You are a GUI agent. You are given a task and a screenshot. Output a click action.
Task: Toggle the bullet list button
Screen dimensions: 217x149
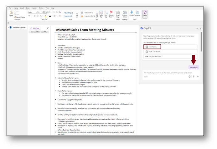pyautogui.click(x=44, y=12)
